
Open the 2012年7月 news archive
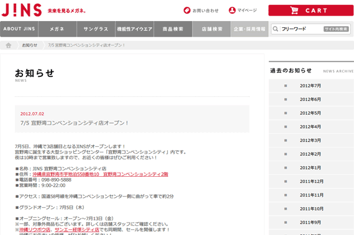coord(311,86)
